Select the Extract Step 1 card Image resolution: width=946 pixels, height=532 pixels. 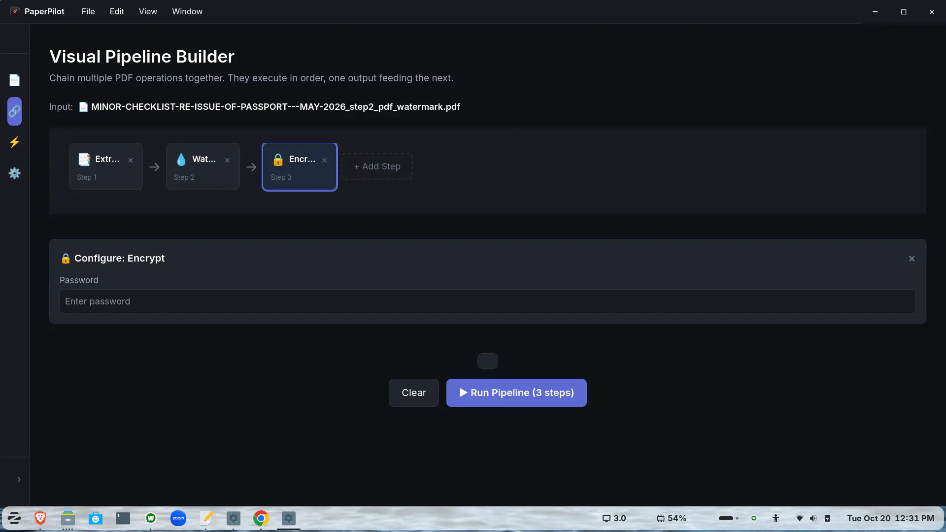[105, 166]
